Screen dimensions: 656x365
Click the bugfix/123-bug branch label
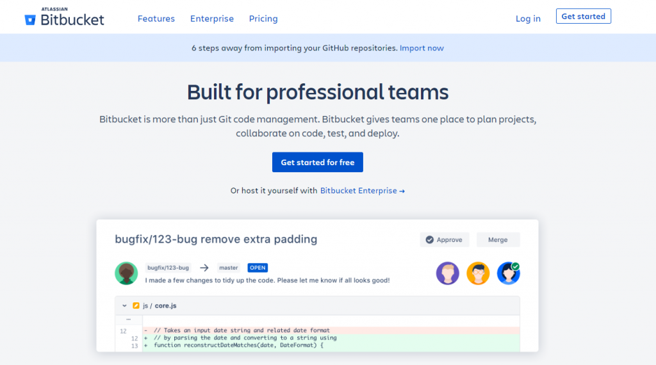168,268
